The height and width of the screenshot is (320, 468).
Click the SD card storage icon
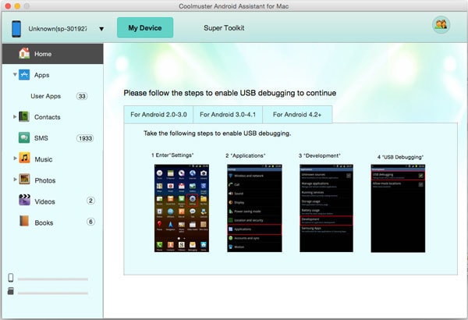(x=11, y=291)
